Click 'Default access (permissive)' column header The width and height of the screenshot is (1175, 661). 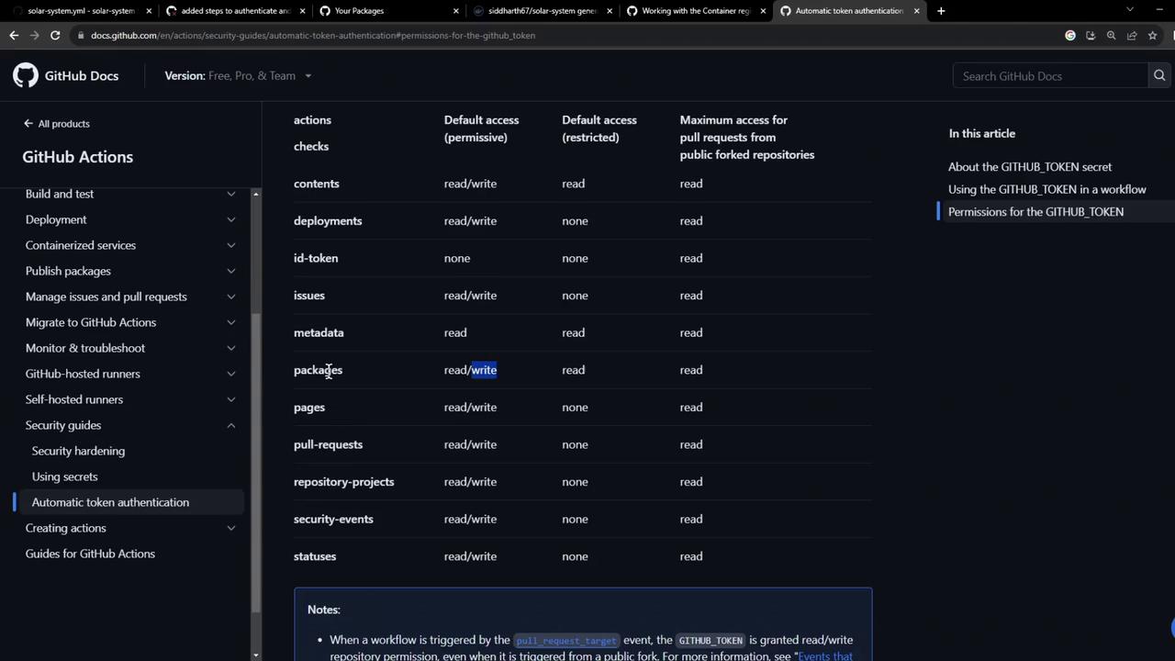coord(481,129)
